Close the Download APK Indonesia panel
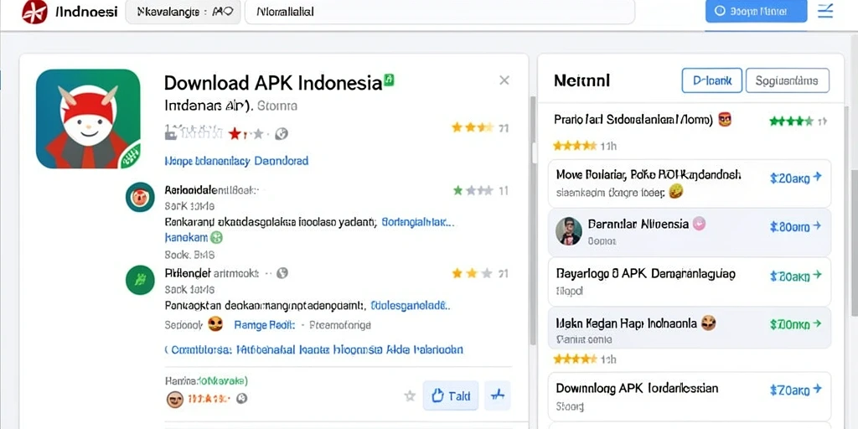This screenshot has width=858, height=429. click(504, 80)
